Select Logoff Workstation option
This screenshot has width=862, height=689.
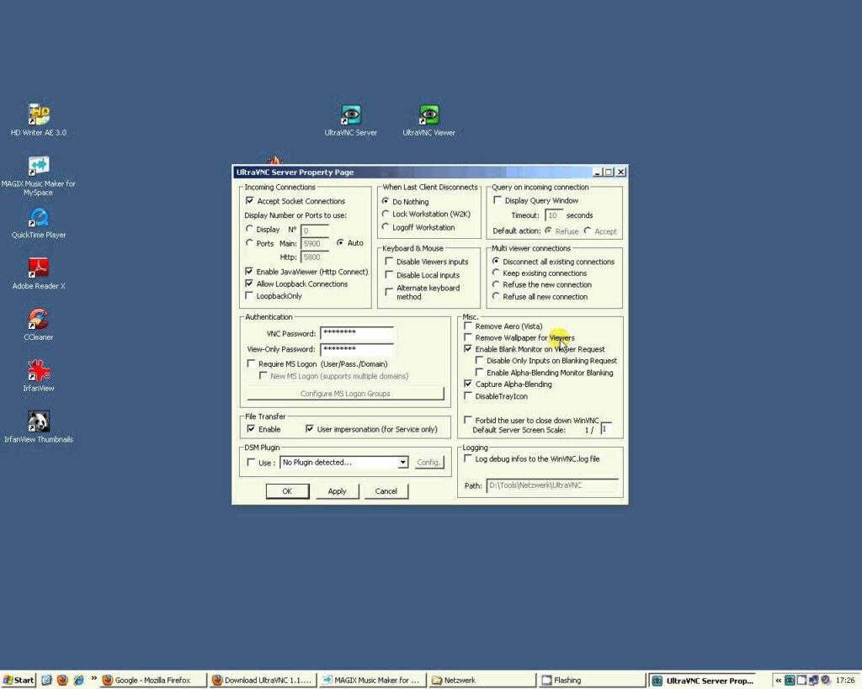pyautogui.click(x=386, y=227)
